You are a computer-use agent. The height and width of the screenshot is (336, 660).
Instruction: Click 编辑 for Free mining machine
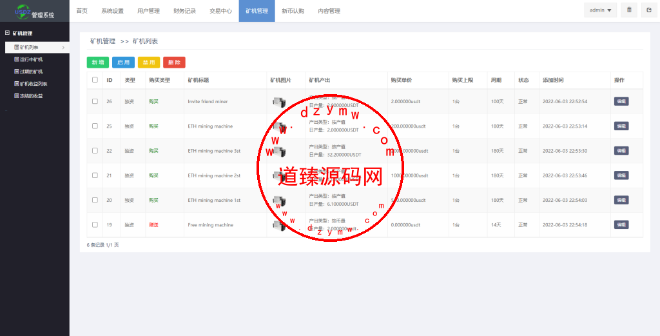(x=621, y=225)
